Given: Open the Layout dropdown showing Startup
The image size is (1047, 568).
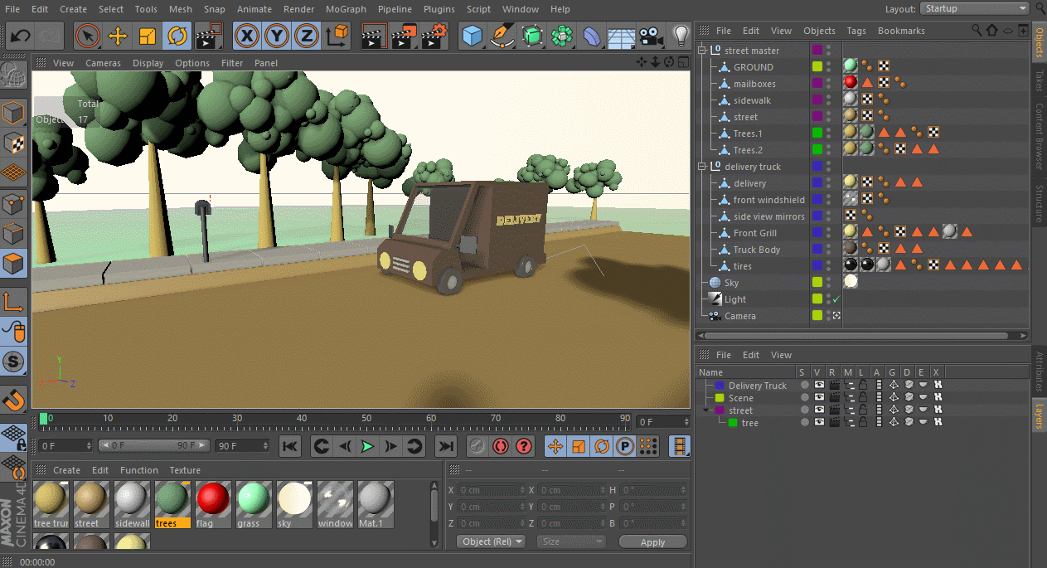Looking at the screenshot, I should tap(974, 9).
